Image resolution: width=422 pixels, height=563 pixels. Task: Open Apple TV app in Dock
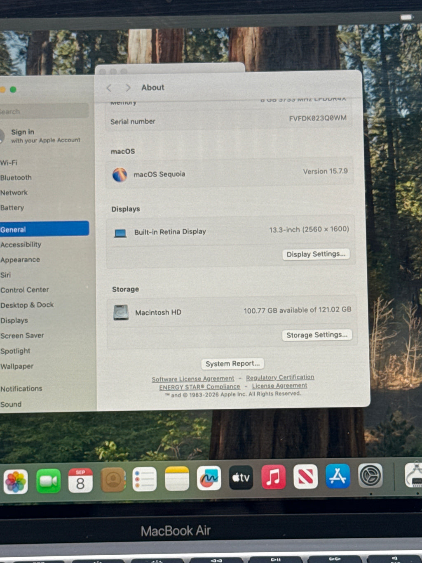241,478
